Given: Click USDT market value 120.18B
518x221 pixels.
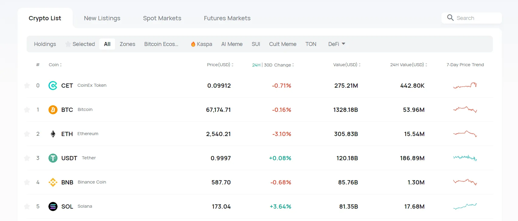Looking at the screenshot, I should [x=347, y=158].
